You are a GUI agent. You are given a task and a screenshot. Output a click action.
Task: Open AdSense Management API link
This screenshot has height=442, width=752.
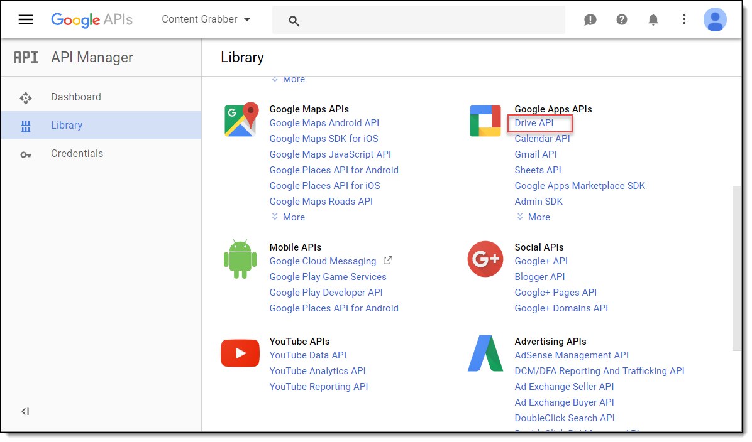coord(572,355)
